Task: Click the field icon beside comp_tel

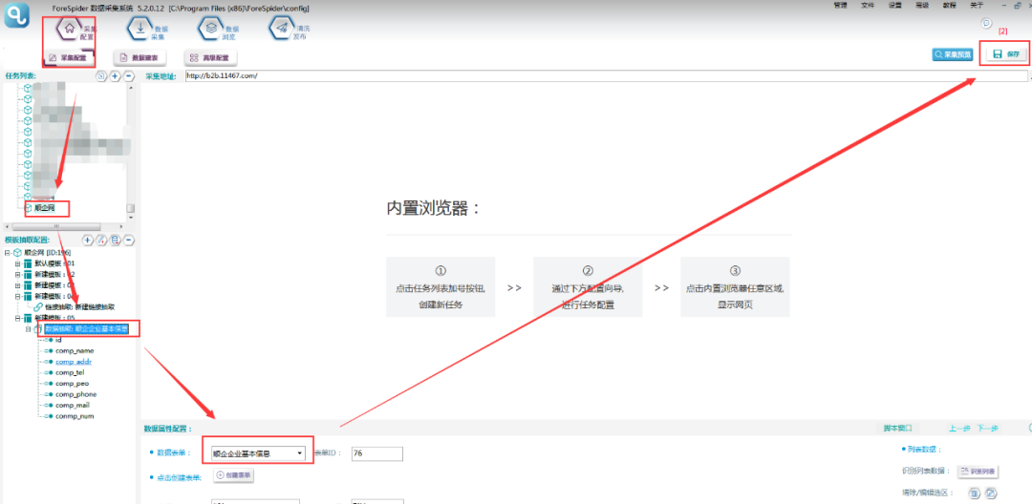Action: point(48,372)
